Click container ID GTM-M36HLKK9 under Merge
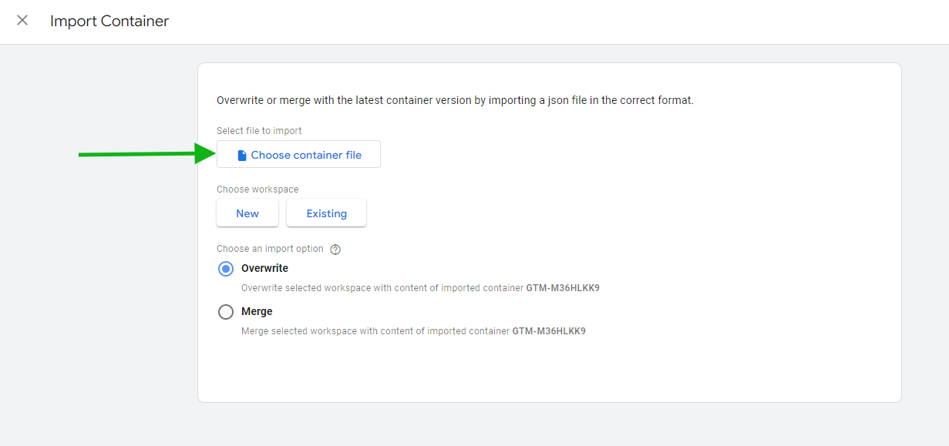The width and height of the screenshot is (949, 446). [x=549, y=331]
